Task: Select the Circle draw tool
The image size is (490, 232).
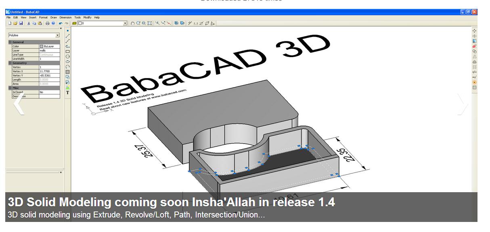Action: click(x=68, y=56)
